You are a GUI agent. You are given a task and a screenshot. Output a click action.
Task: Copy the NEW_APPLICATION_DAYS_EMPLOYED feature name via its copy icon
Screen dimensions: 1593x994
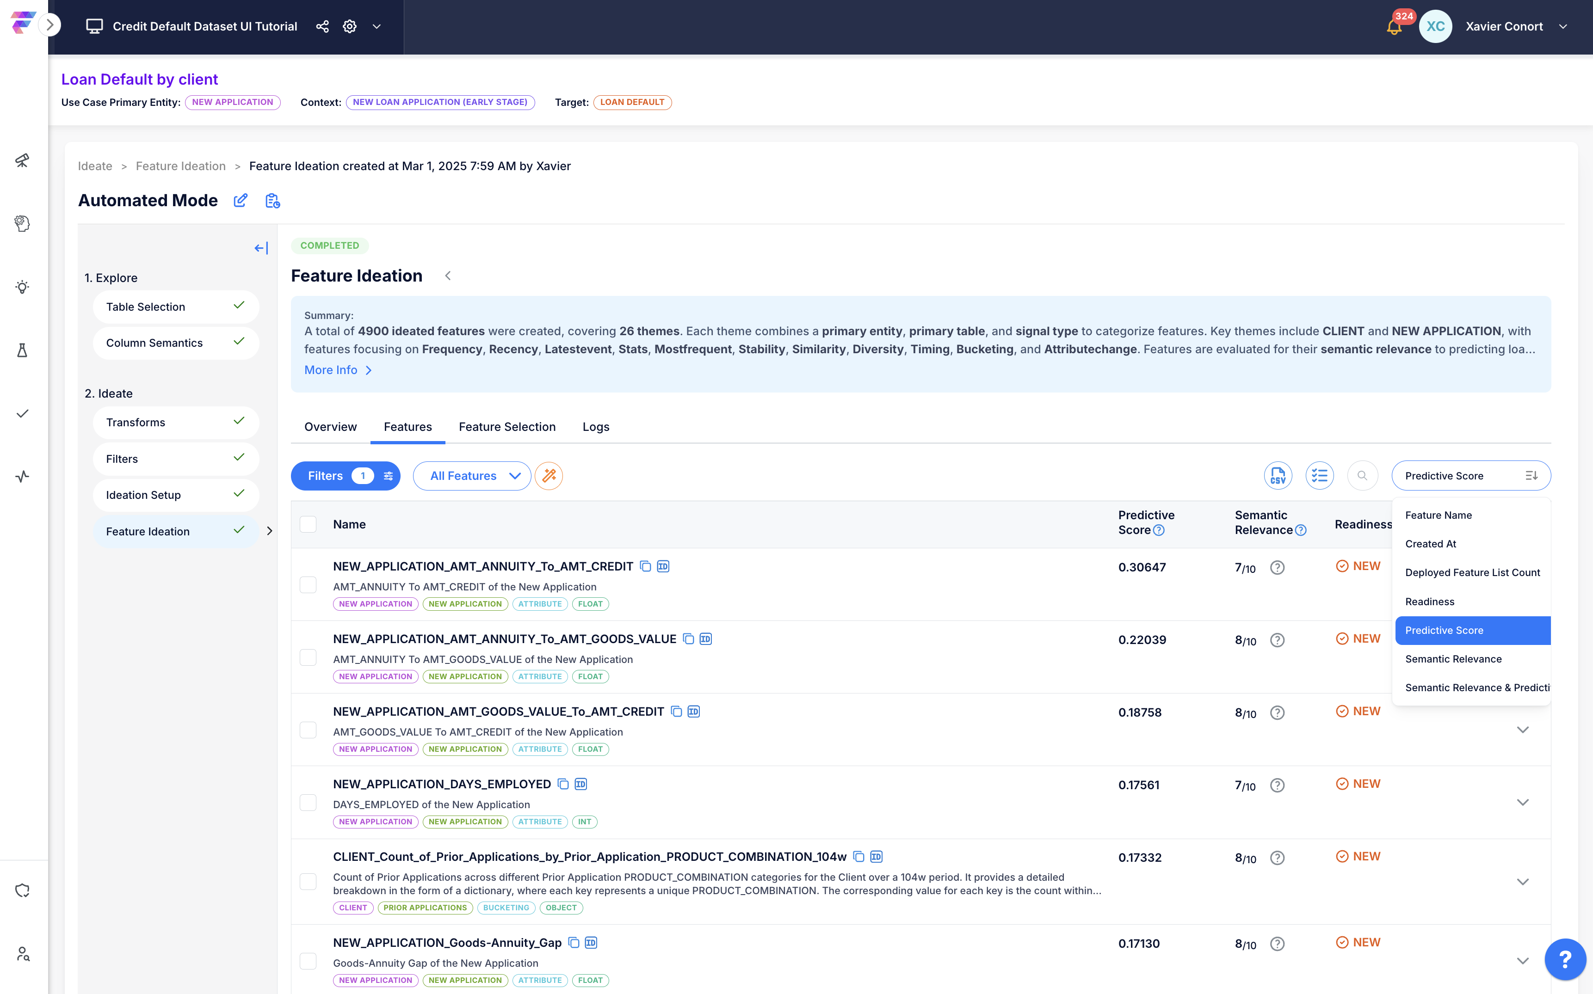[x=563, y=784]
